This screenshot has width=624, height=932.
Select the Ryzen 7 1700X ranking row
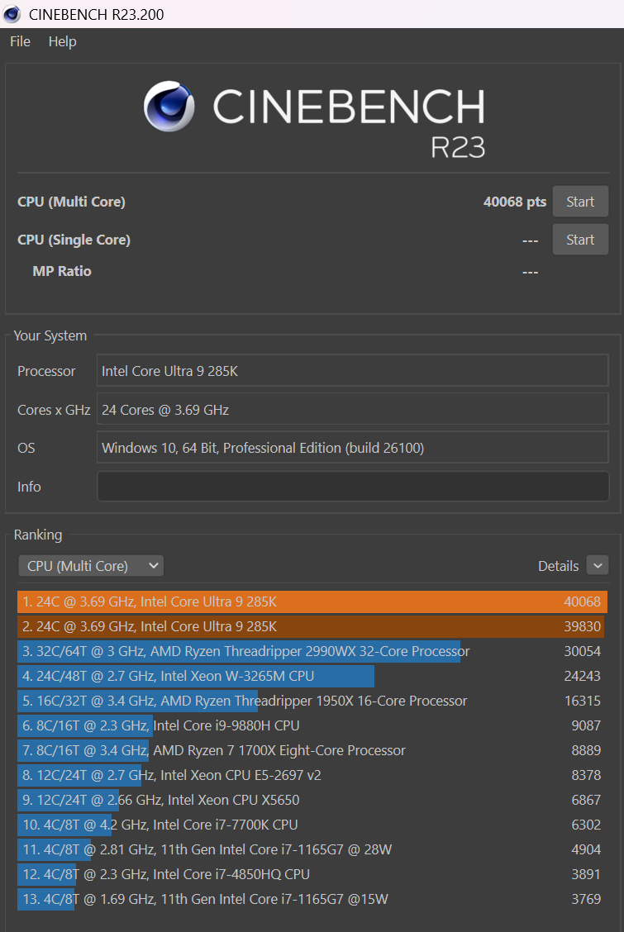pyautogui.click(x=312, y=750)
